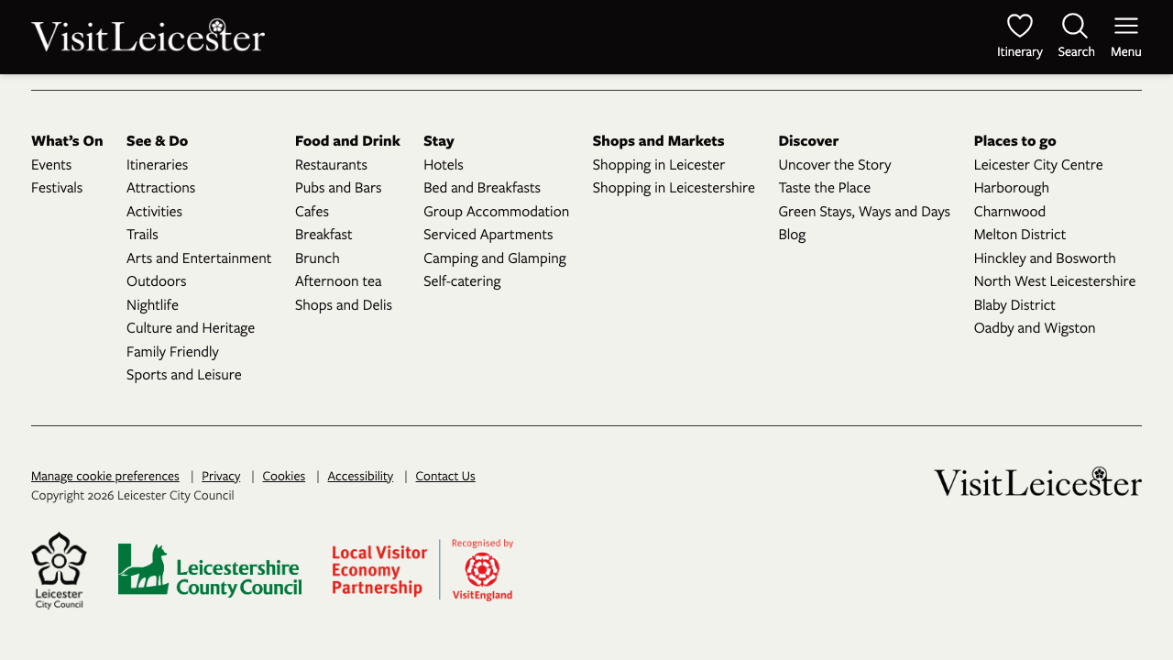This screenshot has width=1173, height=660.
Task: Go to the Accessibility page
Action: tap(360, 476)
